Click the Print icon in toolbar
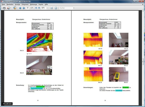 point(4,8)
